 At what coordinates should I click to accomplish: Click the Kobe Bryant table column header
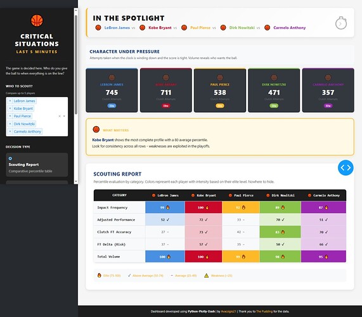coord(204,195)
